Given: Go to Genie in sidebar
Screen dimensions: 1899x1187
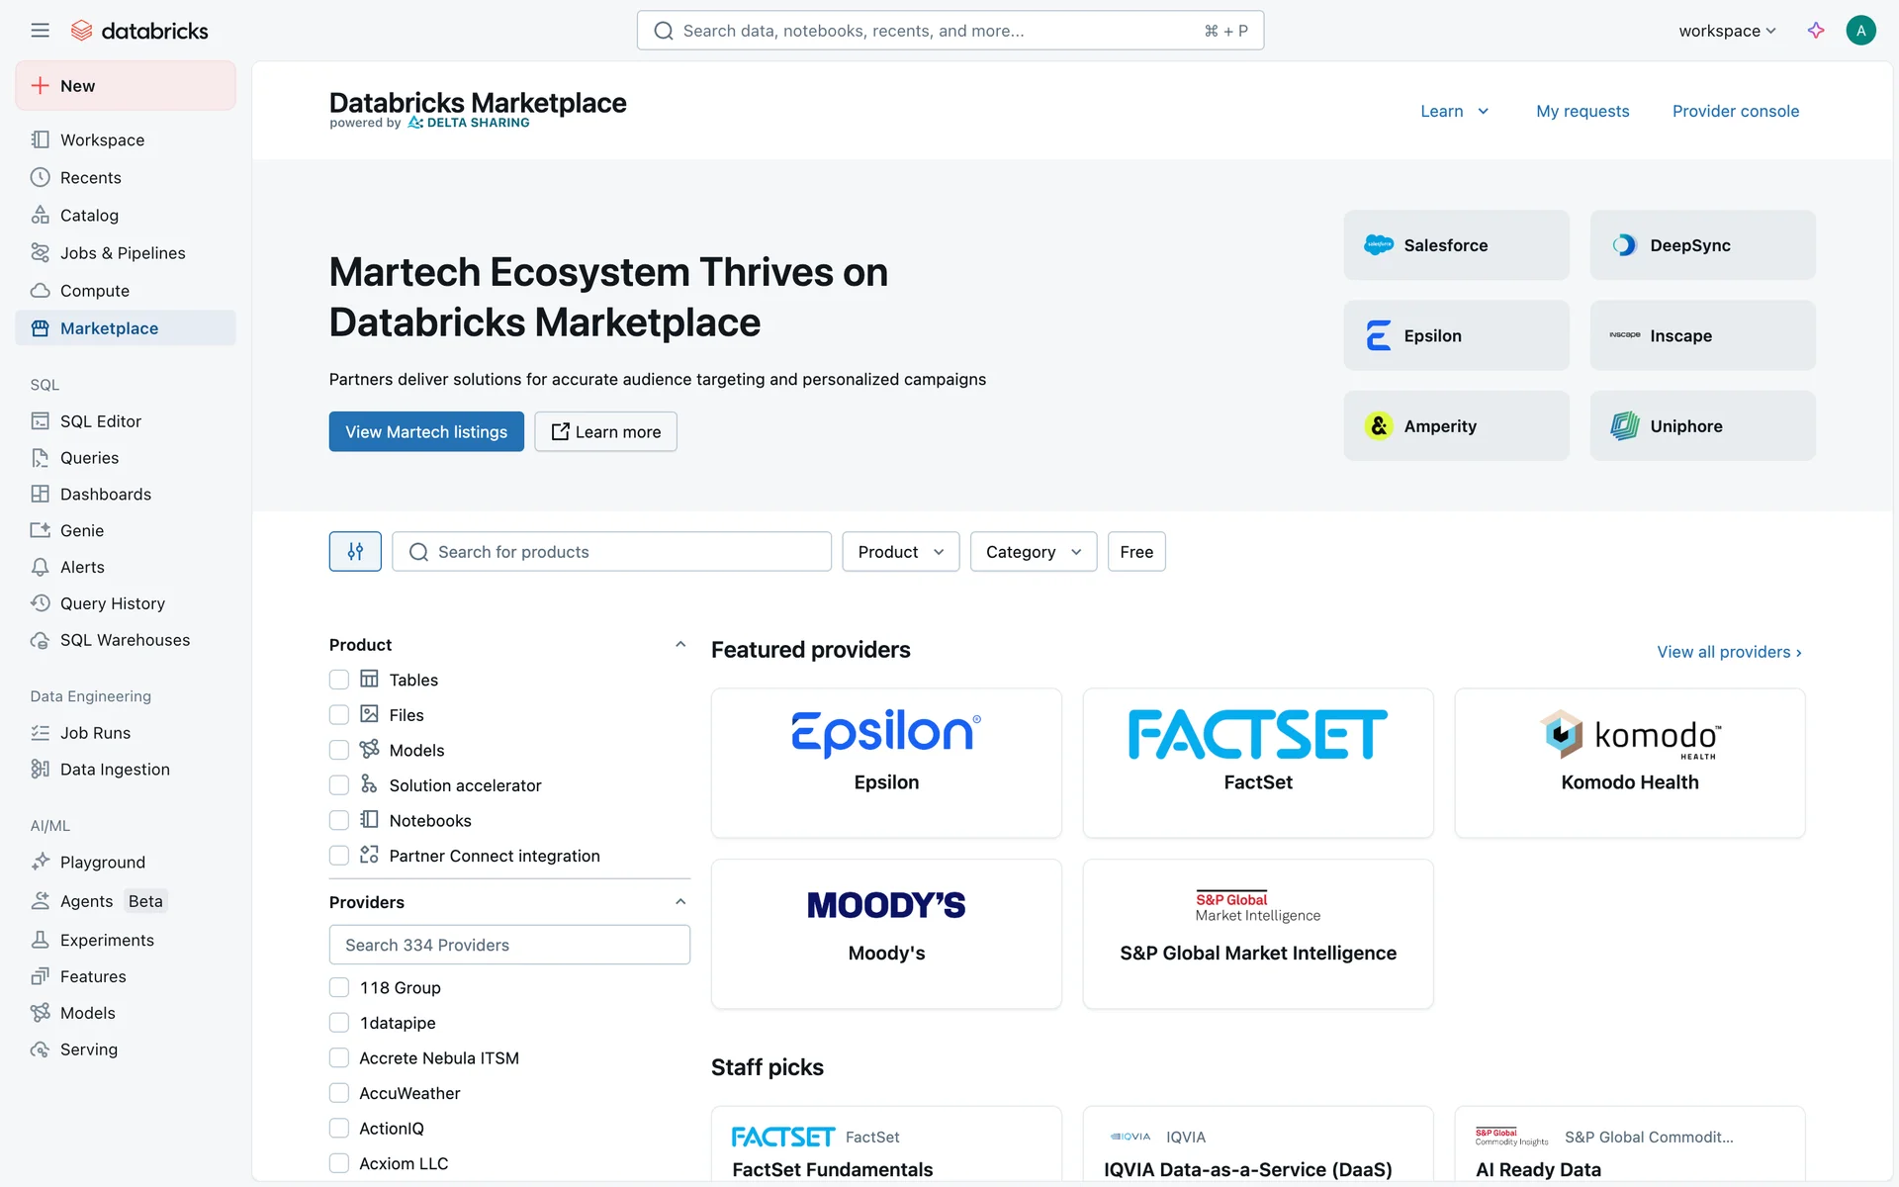Looking at the screenshot, I should pos(82,531).
